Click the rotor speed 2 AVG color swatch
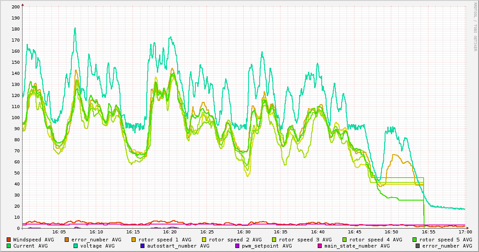Image resolution: width=479 pixels, height=252 pixels. (x=204, y=240)
